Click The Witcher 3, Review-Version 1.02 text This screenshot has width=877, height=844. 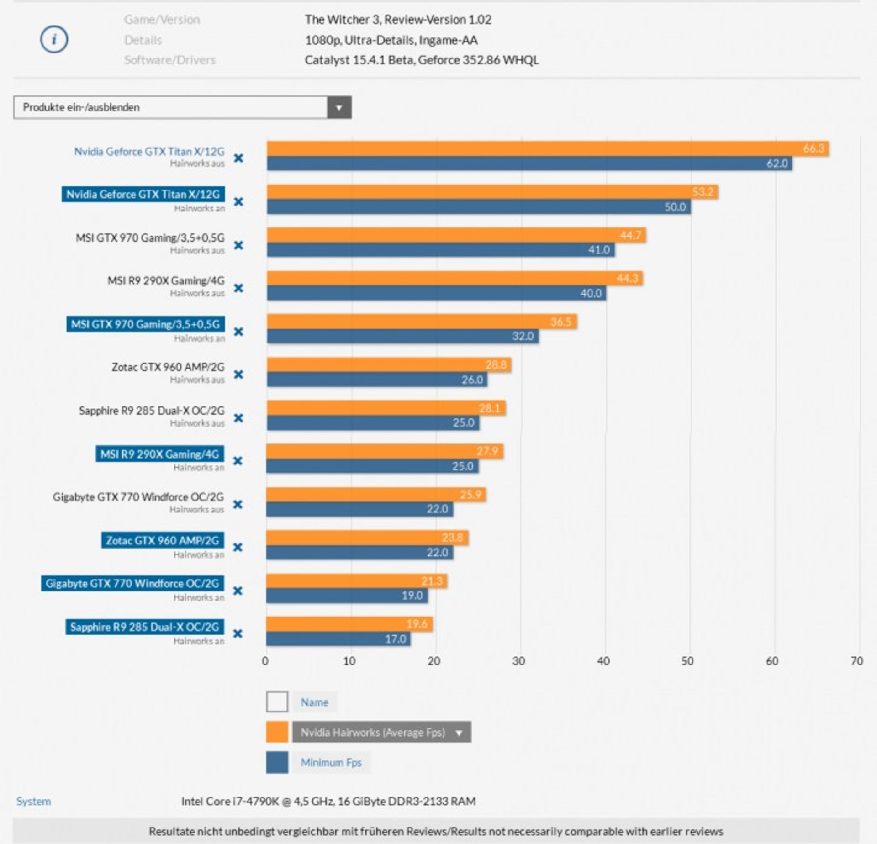[x=398, y=20]
